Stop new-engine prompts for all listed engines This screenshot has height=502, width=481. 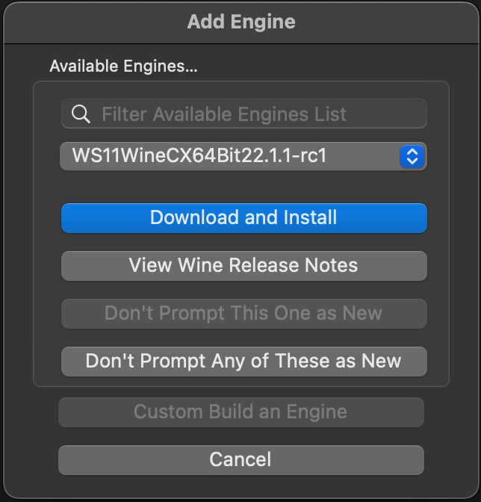[x=243, y=361]
